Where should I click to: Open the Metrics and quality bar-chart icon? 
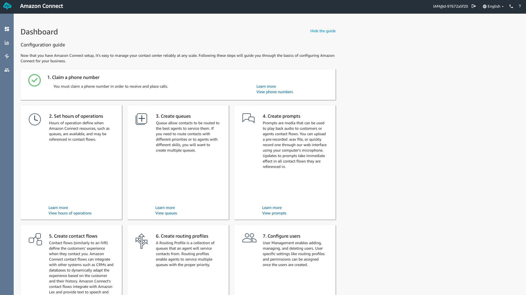(x=7, y=43)
